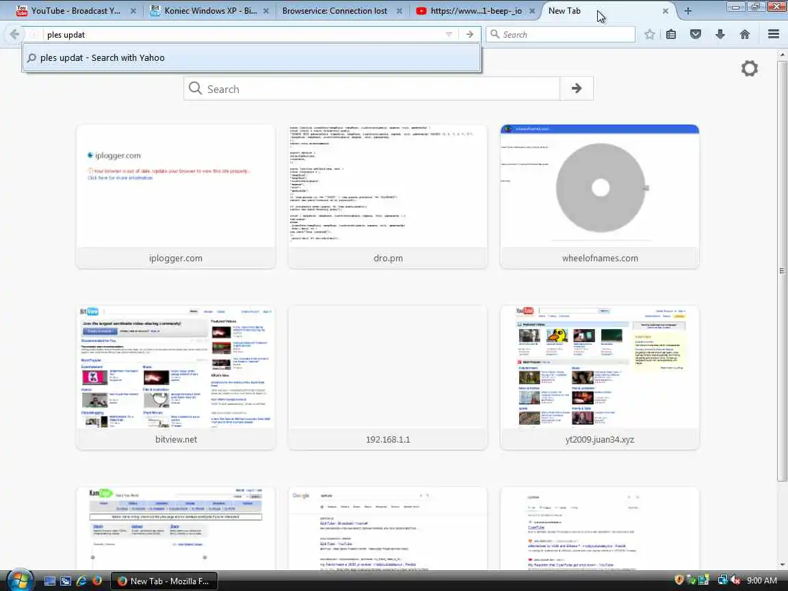
Task: Open the dro.pm tile
Action: coord(387,196)
